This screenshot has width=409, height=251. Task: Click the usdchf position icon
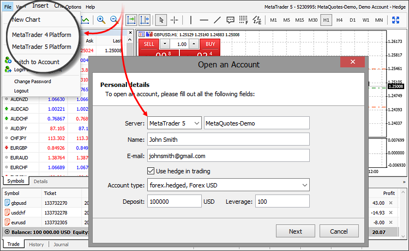point(7,212)
